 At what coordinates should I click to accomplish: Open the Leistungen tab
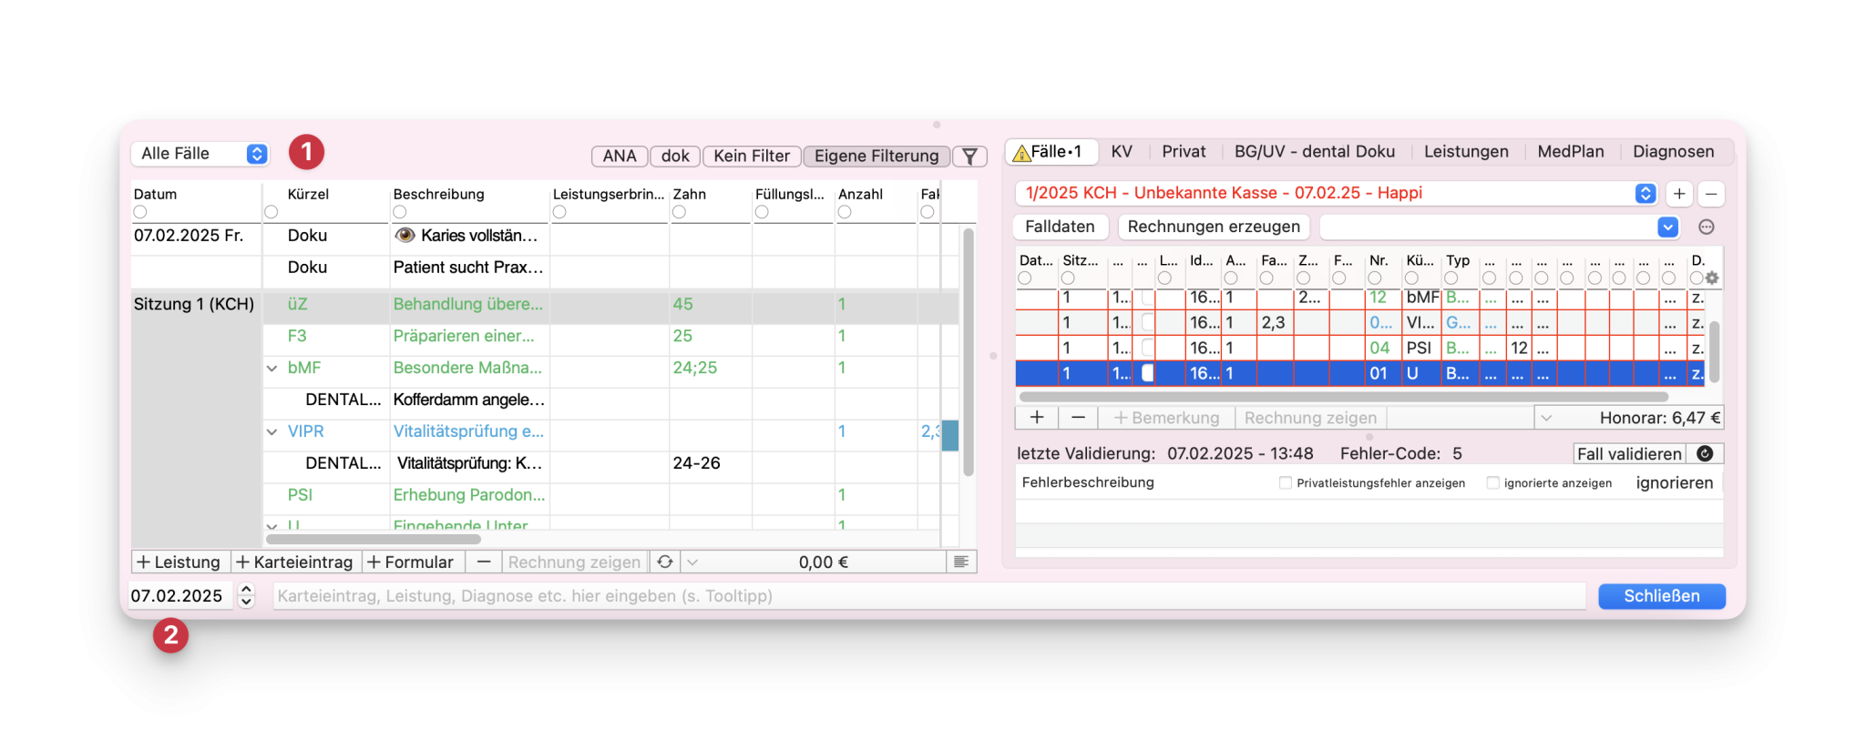(1466, 152)
